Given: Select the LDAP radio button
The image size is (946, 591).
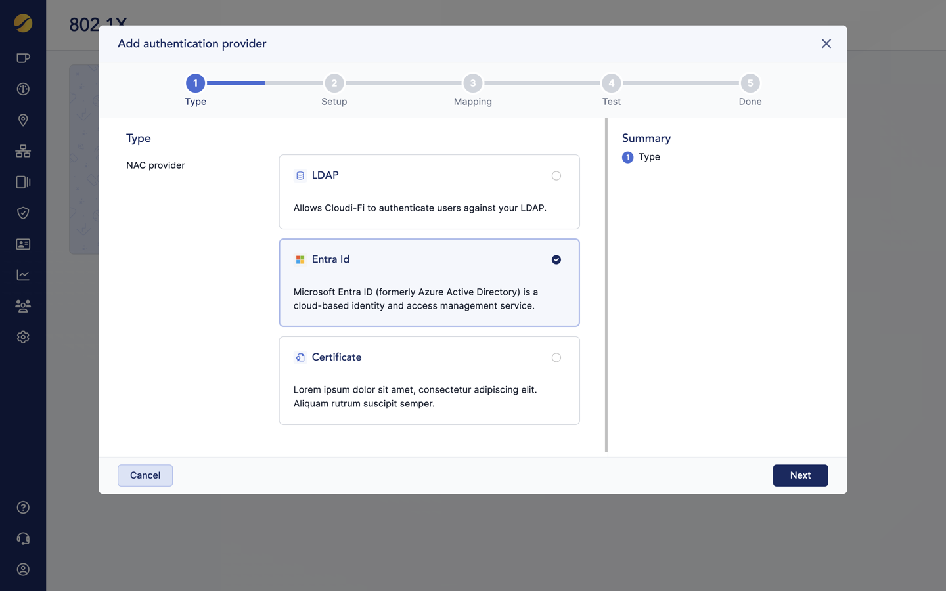Looking at the screenshot, I should pyautogui.click(x=556, y=175).
